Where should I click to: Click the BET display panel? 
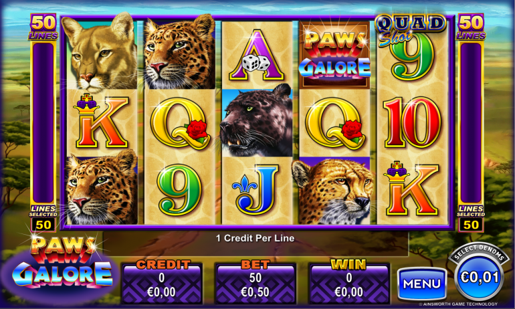click(255, 282)
